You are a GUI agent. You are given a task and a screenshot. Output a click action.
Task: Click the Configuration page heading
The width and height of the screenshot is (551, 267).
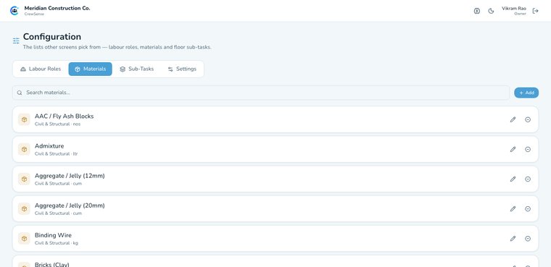[x=52, y=37]
